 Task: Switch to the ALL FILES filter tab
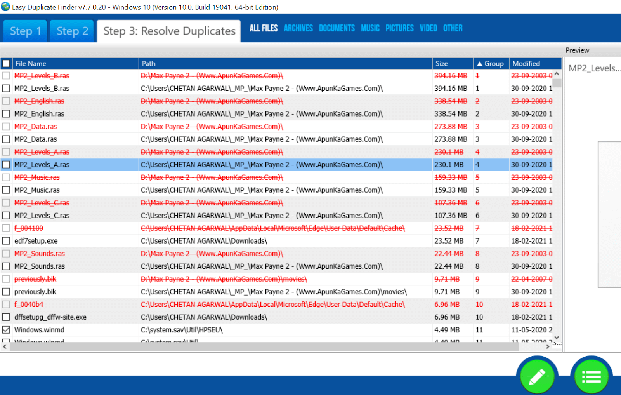(x=264, y=28)
